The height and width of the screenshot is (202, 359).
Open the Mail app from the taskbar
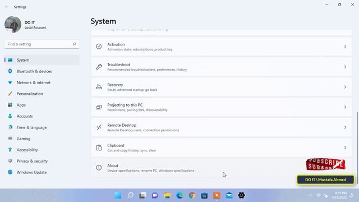tap(229, 195)
